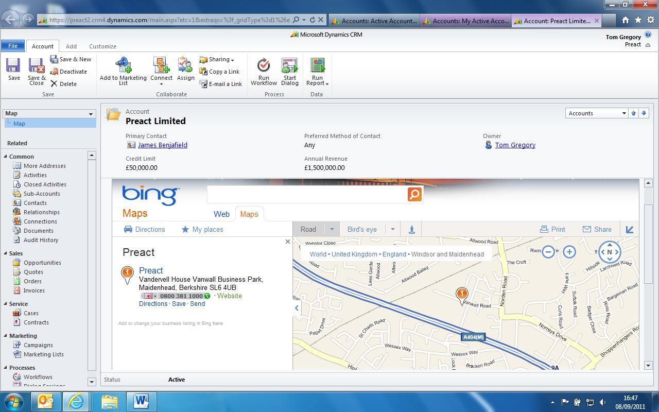The image size is (659, 412).
Task: Print the Bing map
Action: click(x=552, y=229)
